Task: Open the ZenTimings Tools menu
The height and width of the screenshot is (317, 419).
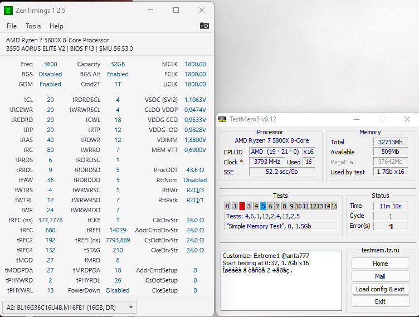Action: tap(33, 26)
